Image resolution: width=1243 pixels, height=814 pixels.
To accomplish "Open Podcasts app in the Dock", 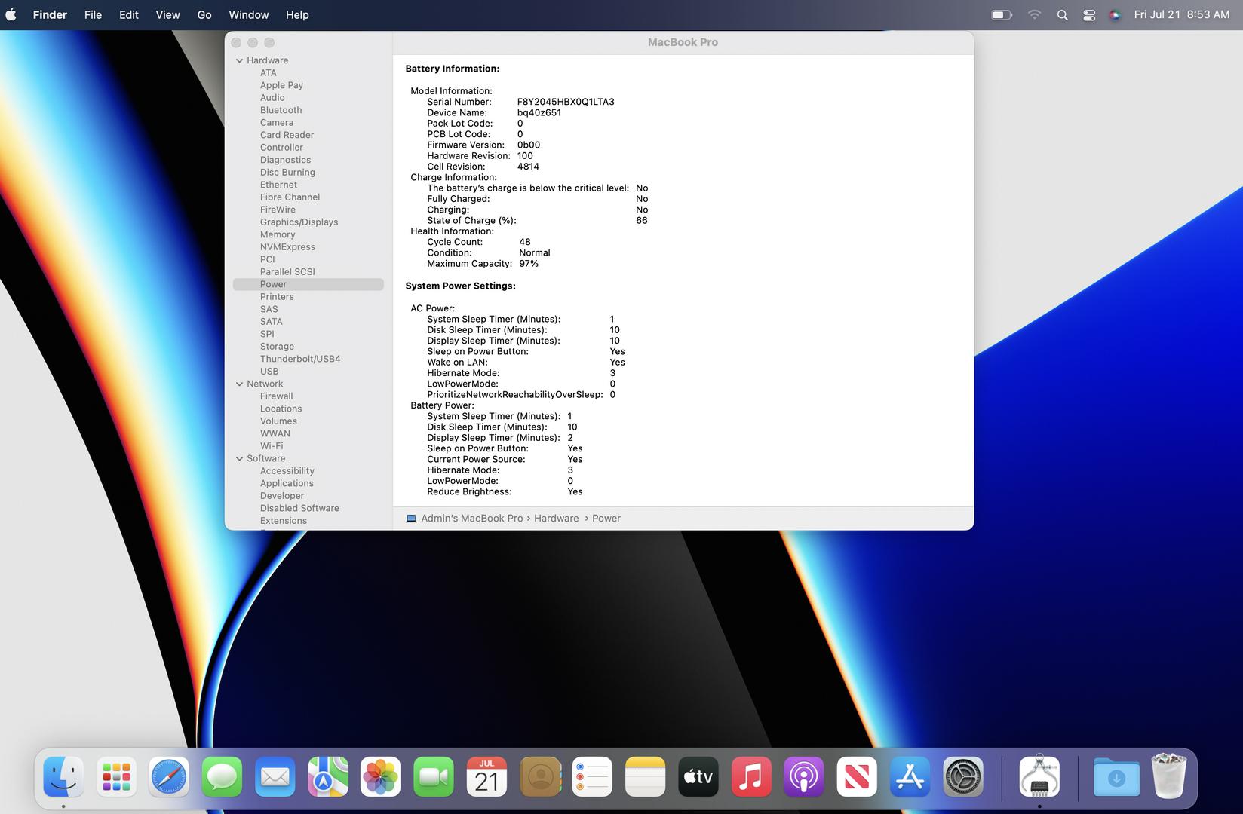I will point(804,777).
